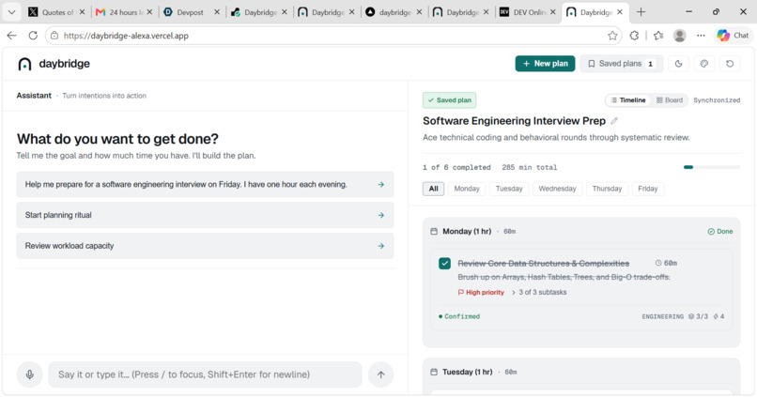The image size is (757, 397).
Task: Open a new browser tab
Action: tap(641, 12)
